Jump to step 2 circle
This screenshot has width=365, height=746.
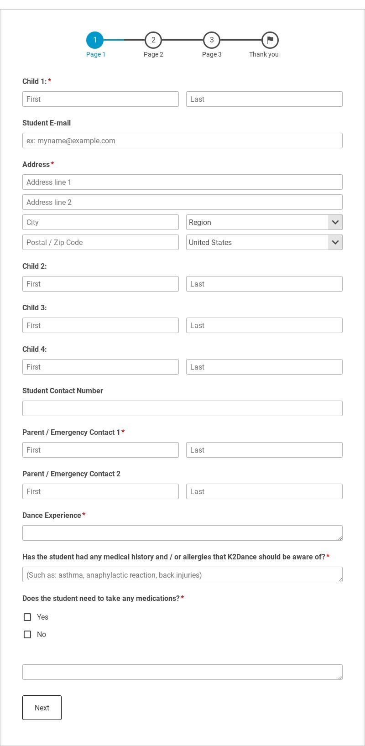pyautogui.click(x=153, y=40)
